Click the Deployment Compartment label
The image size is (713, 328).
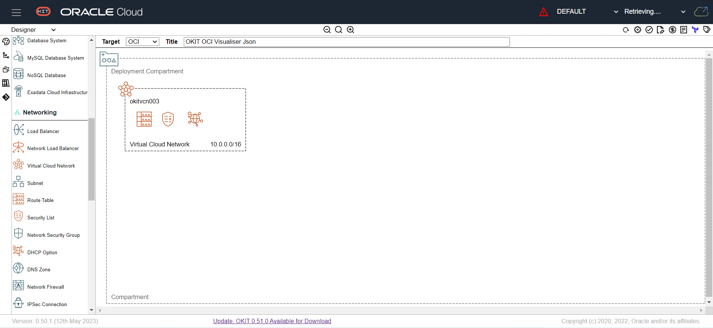click(147, 71)
